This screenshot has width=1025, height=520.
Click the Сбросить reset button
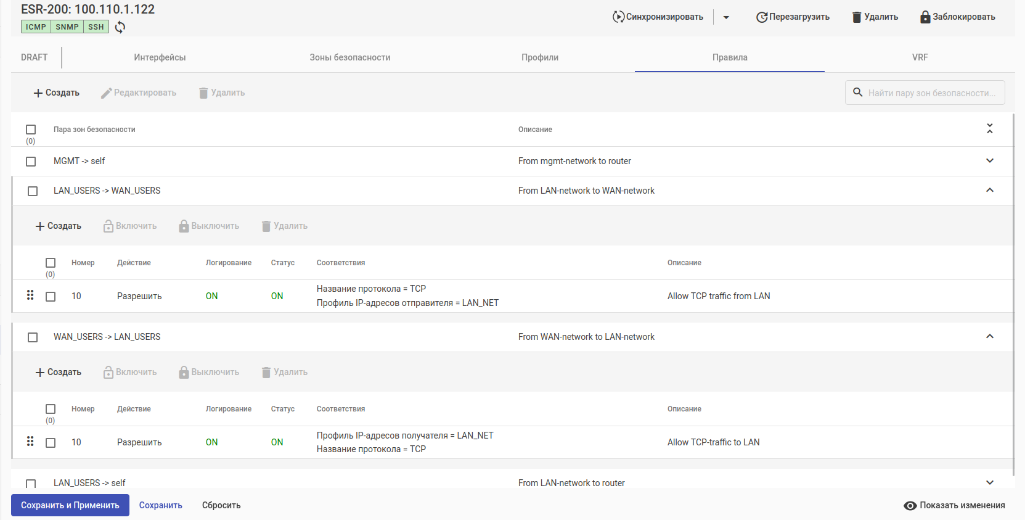(x=221, y=505)
